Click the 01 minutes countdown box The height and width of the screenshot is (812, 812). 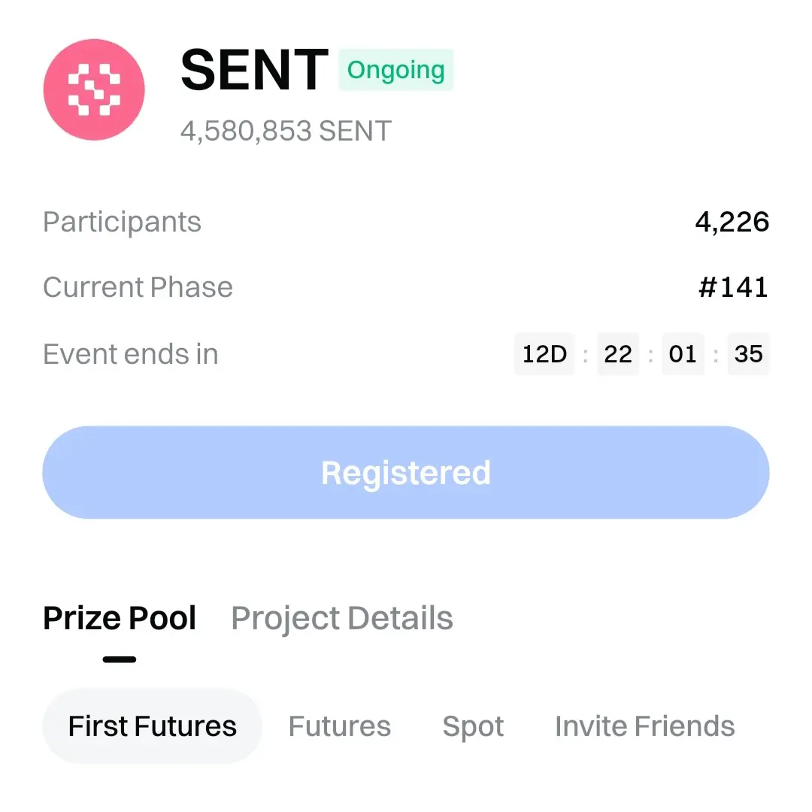click(x=683, y=353)
